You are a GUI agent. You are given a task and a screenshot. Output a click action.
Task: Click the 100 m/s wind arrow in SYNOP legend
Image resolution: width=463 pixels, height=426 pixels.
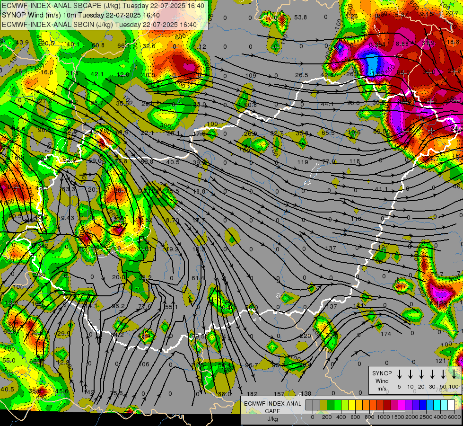pos(454,374)
